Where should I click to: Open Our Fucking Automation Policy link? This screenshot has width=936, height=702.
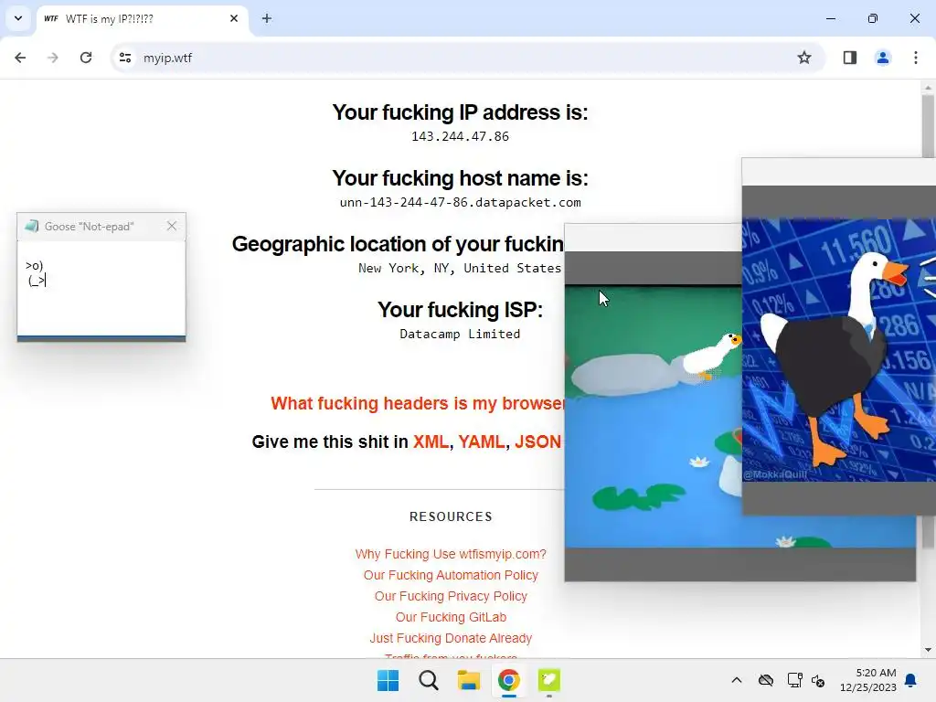(451, 575)
